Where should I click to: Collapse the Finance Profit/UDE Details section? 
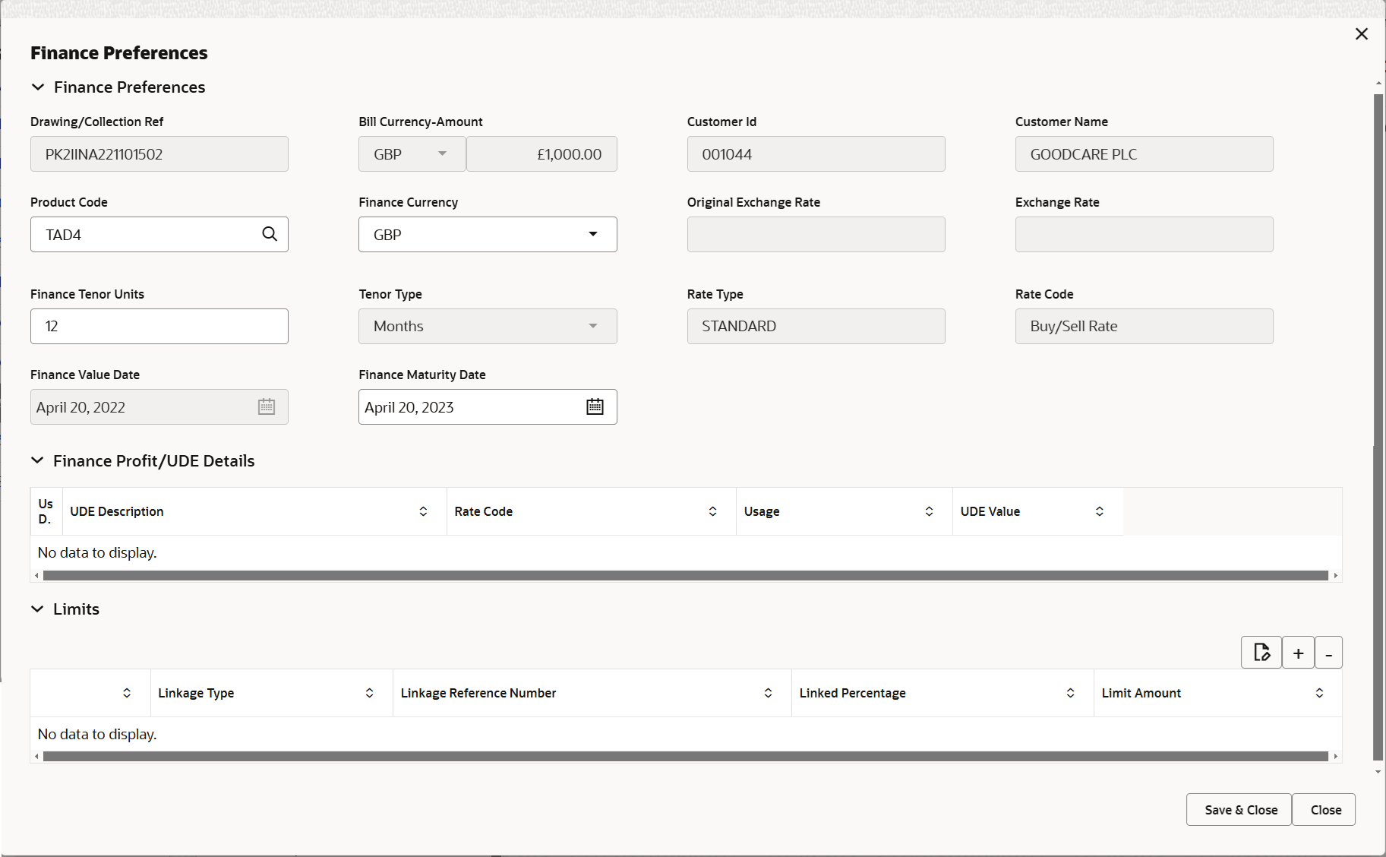[x=39, y=460]
